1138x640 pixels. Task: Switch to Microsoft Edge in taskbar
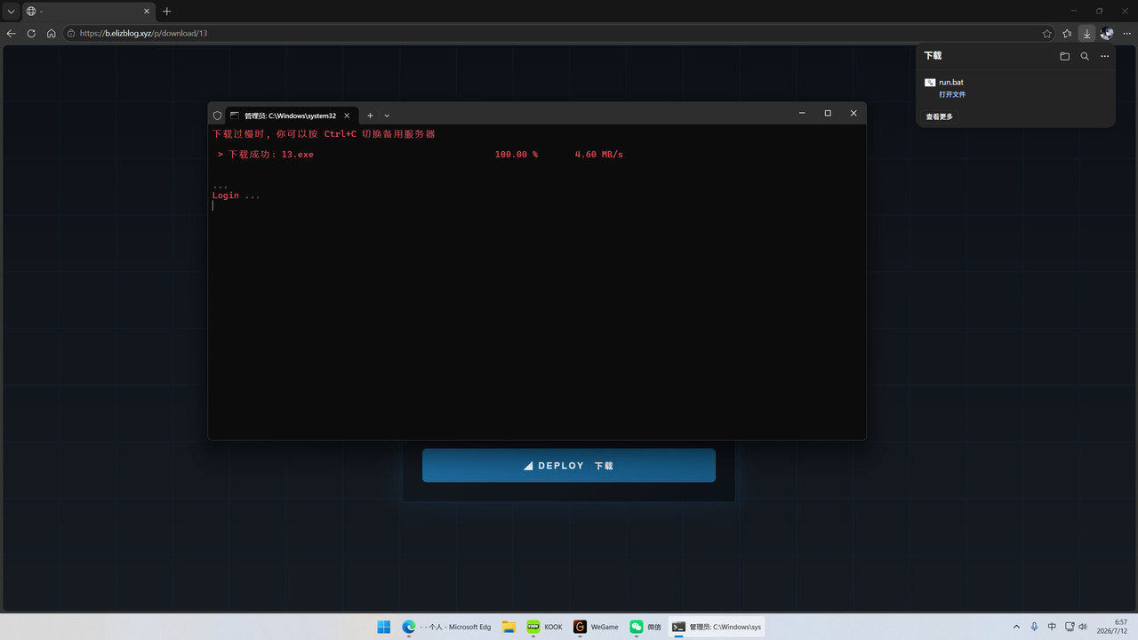click(x=447, y=627)
